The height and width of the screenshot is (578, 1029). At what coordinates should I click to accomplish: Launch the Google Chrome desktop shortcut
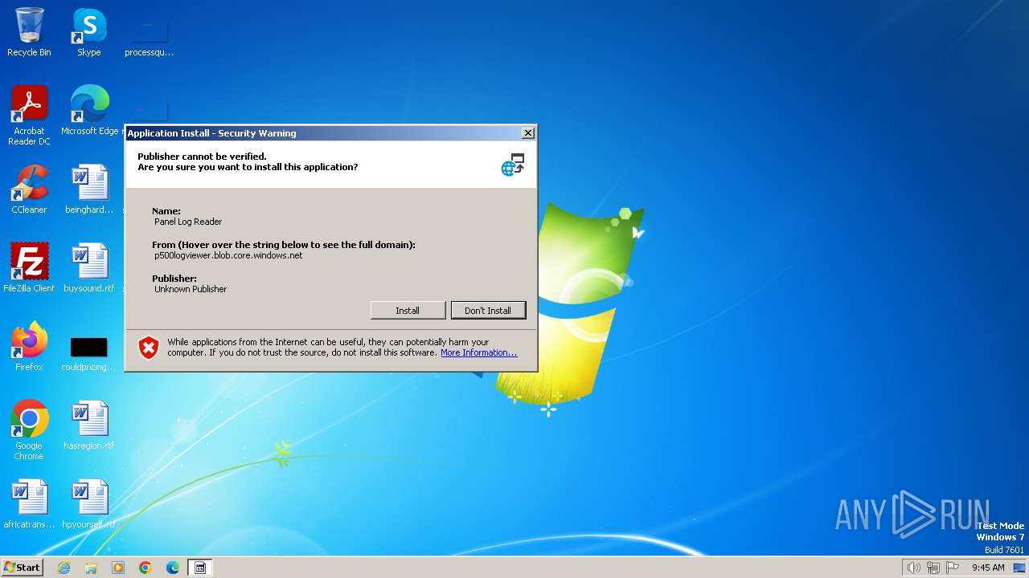tap(29, 430)
